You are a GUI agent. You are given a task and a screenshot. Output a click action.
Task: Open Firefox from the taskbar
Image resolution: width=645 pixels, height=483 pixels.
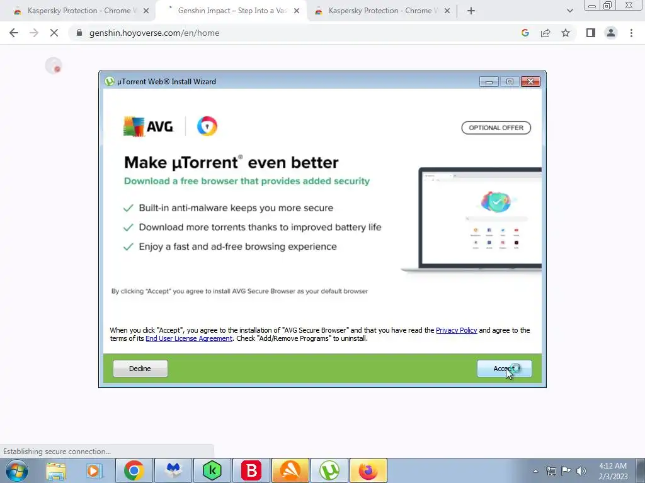pyautogui.click(x=368, y=470)
